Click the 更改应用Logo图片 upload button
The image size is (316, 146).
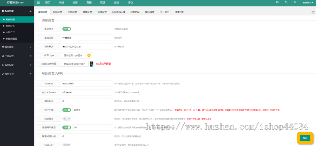pyautogui.click(x=73, y=55)
